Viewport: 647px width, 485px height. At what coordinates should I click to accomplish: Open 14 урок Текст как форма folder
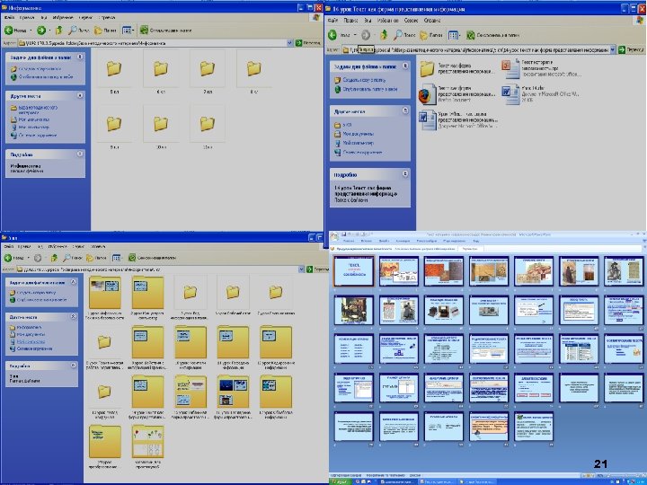pos(147,397)
